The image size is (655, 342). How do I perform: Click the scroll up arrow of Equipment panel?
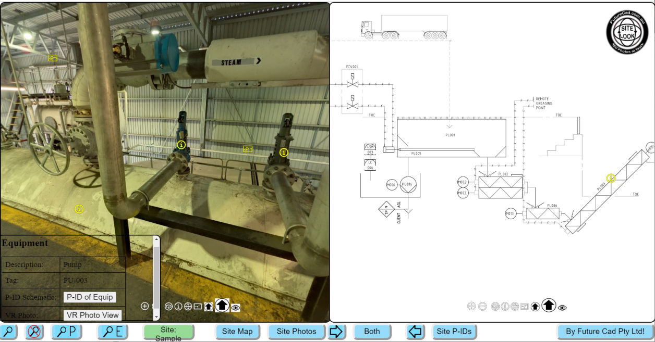pyautogui.click(x=156, y=240)
